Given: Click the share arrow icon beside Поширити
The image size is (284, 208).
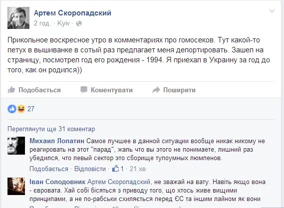Looking at the screenshot, I should (156, 90).
